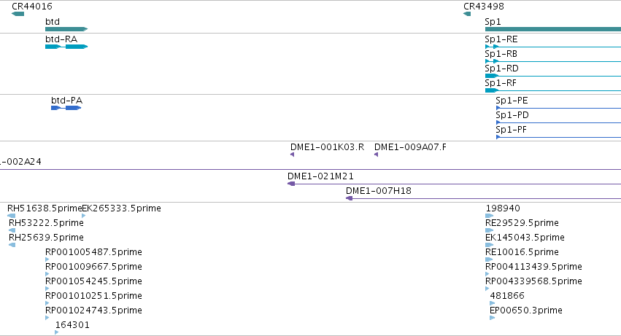The image size is (621, 336).
Task: Click the btd gene bar
Action: [x=66, y=29]
